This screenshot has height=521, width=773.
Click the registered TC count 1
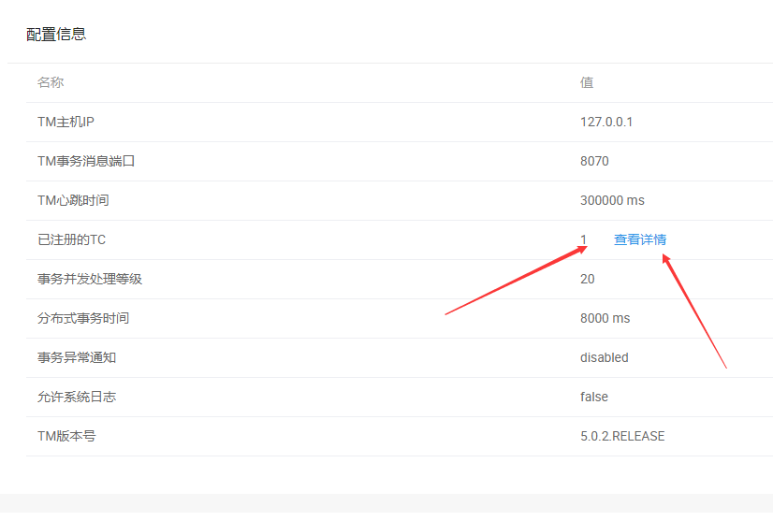click(x=584, y=239)
